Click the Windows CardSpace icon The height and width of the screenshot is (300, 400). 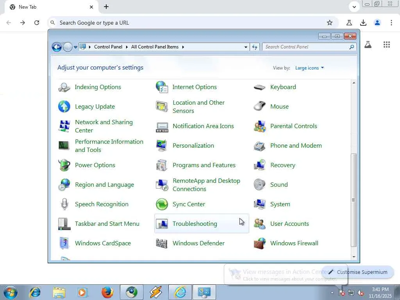64,243
